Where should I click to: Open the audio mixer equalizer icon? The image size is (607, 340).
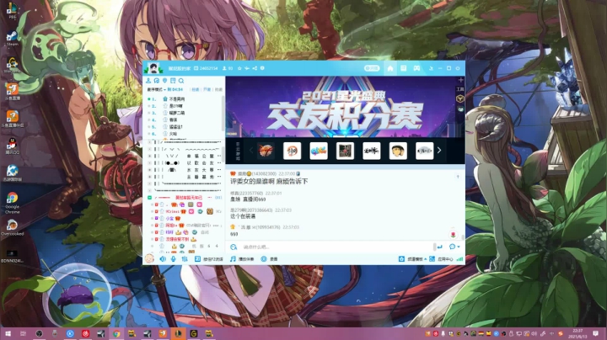(x=185, y=259)
